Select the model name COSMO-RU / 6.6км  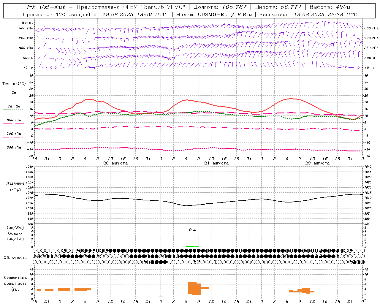click(x=225, y=15)
